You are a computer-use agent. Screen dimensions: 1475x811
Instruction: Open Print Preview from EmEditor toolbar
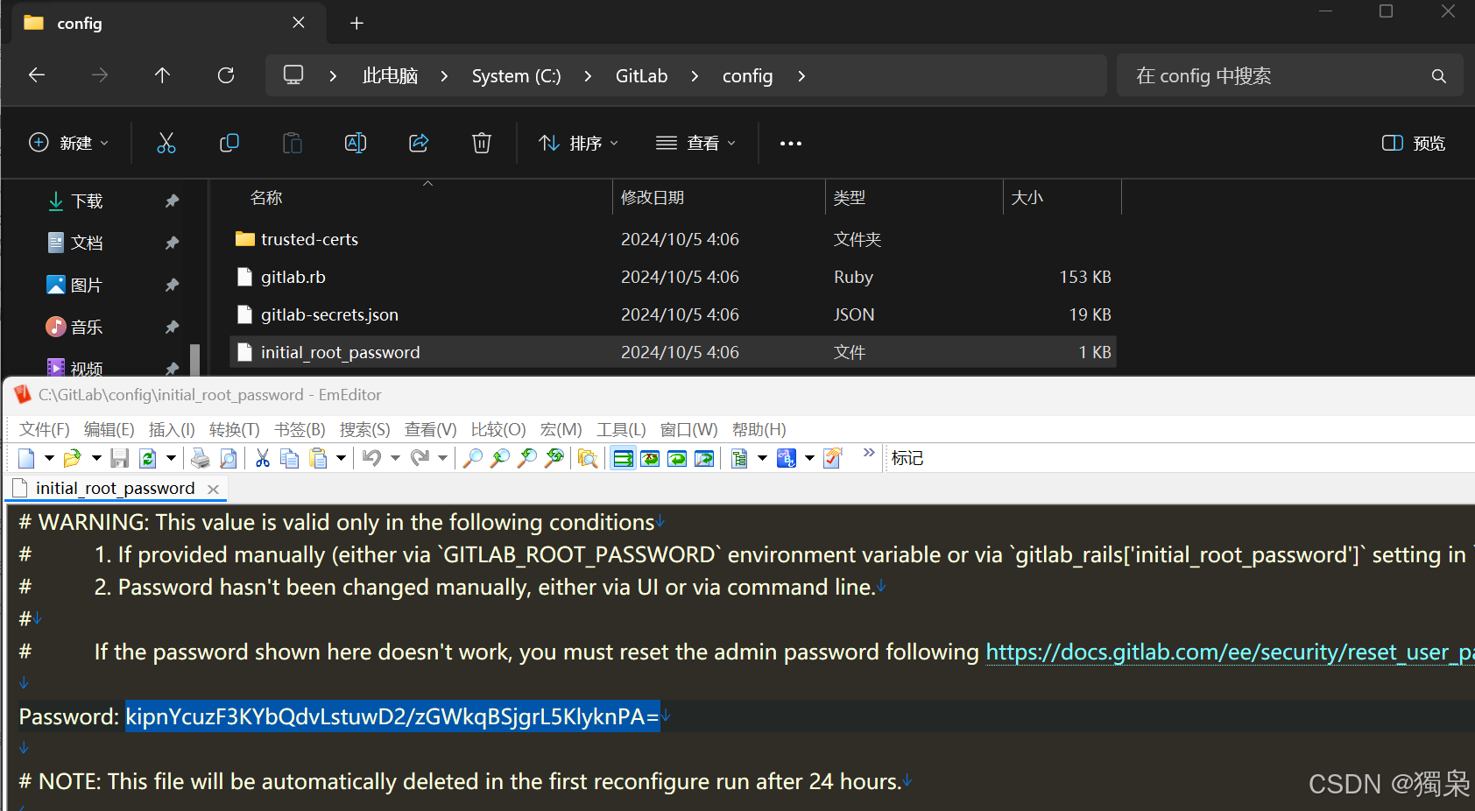coord(228,458)
